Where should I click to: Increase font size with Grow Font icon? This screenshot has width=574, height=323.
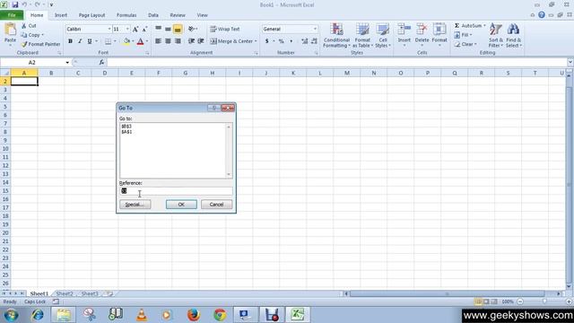135,30
